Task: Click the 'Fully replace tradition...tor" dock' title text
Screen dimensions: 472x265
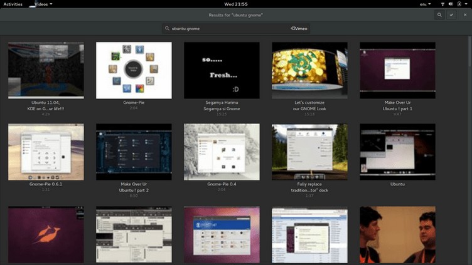Action: click(309, 187)
